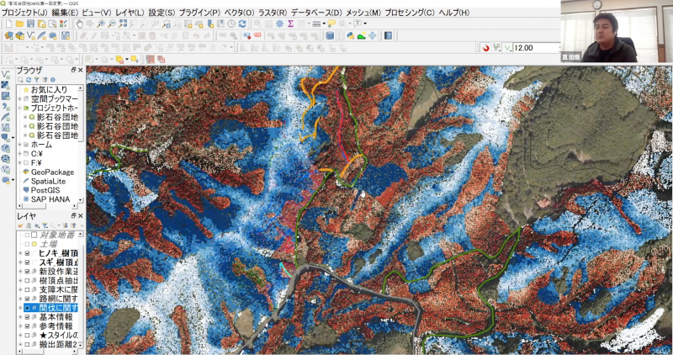Refresh the Browser panel tree
This screenshot has width=673, height=355.
[x=29, y=80]
